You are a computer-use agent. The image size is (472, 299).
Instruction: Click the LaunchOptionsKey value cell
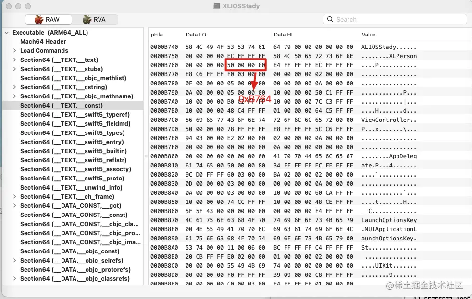coord(389,220)
